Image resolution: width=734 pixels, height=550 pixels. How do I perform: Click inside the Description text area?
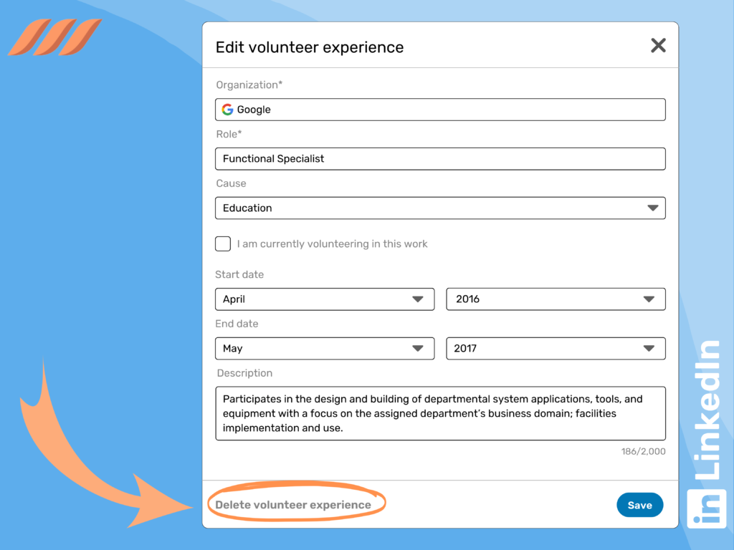pyautogui.click(x=440, y=413)
